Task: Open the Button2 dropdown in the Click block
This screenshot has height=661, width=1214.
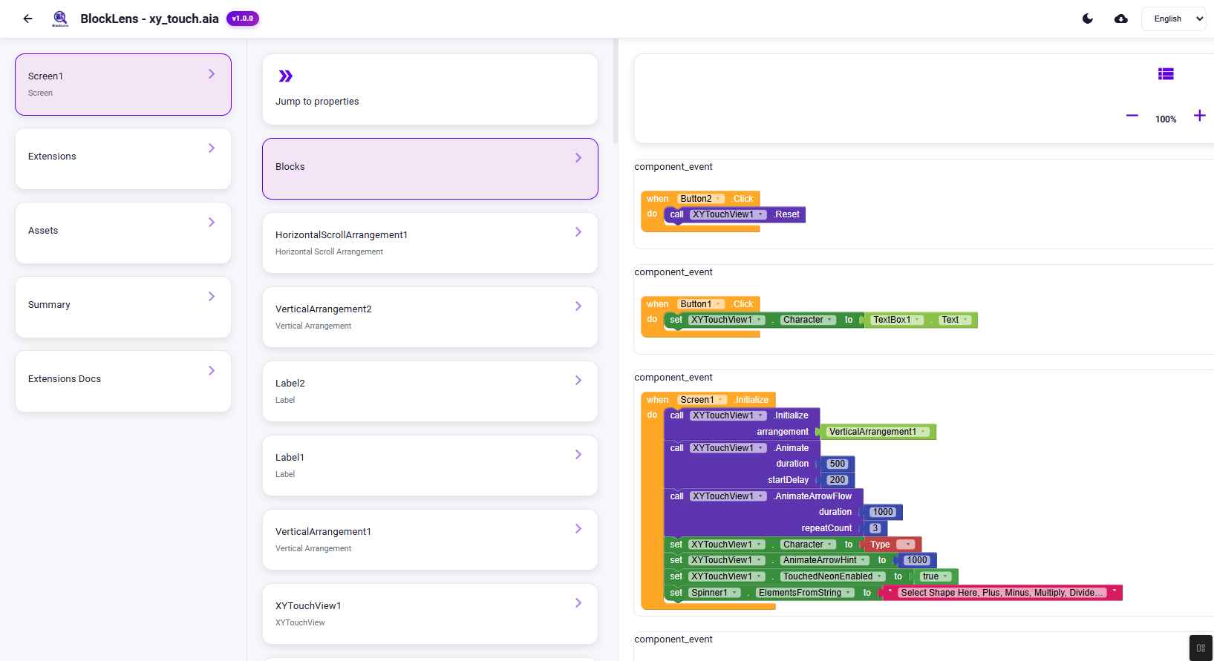Action: pos(719,199)
